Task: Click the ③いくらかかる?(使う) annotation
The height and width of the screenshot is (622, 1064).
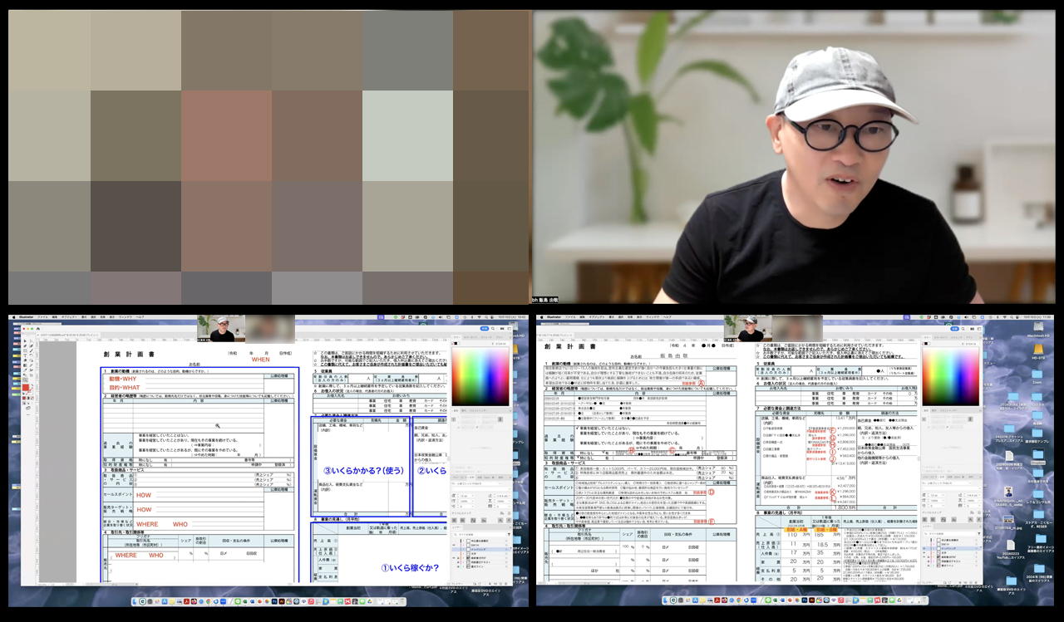Action: (x=363, y=470)
